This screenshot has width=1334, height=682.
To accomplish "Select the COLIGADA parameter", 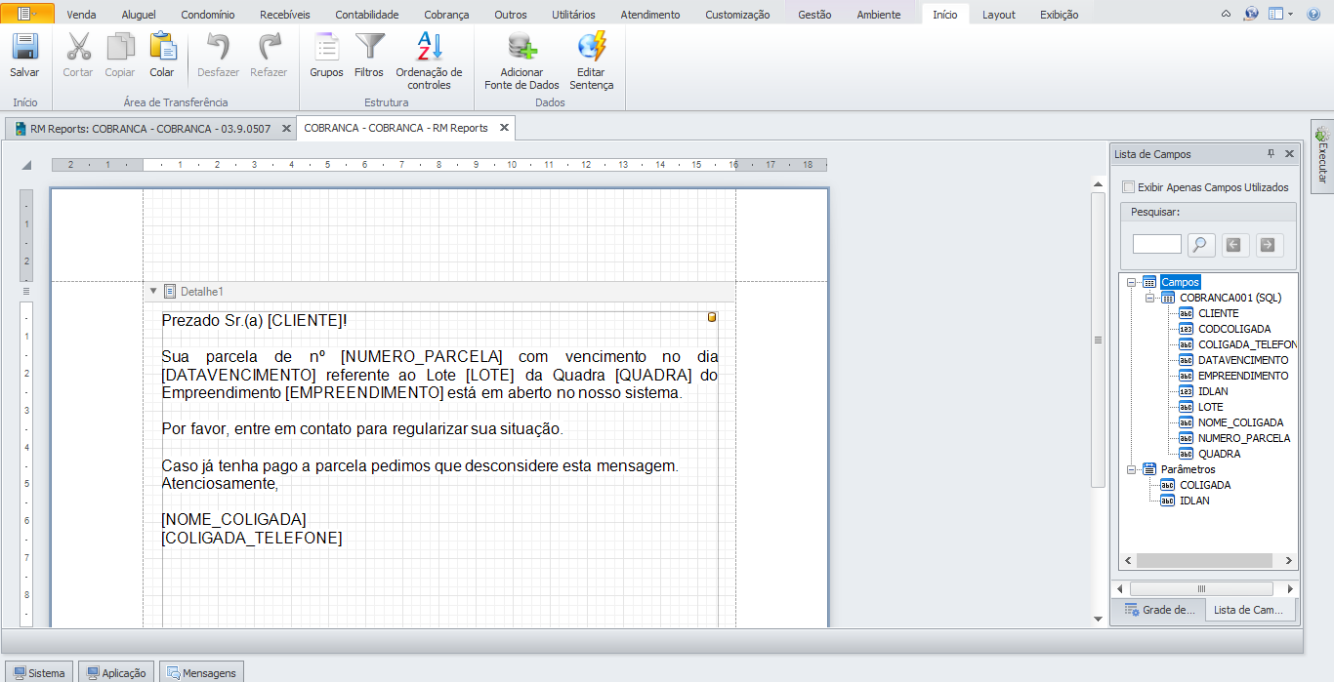I will click(1205, 485).
